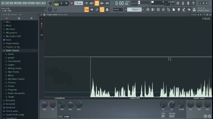Viewport: 213px width, 119px height.
Task: Click the CURVE selector button
Action: pyautogui.click(x=163, y=116)
